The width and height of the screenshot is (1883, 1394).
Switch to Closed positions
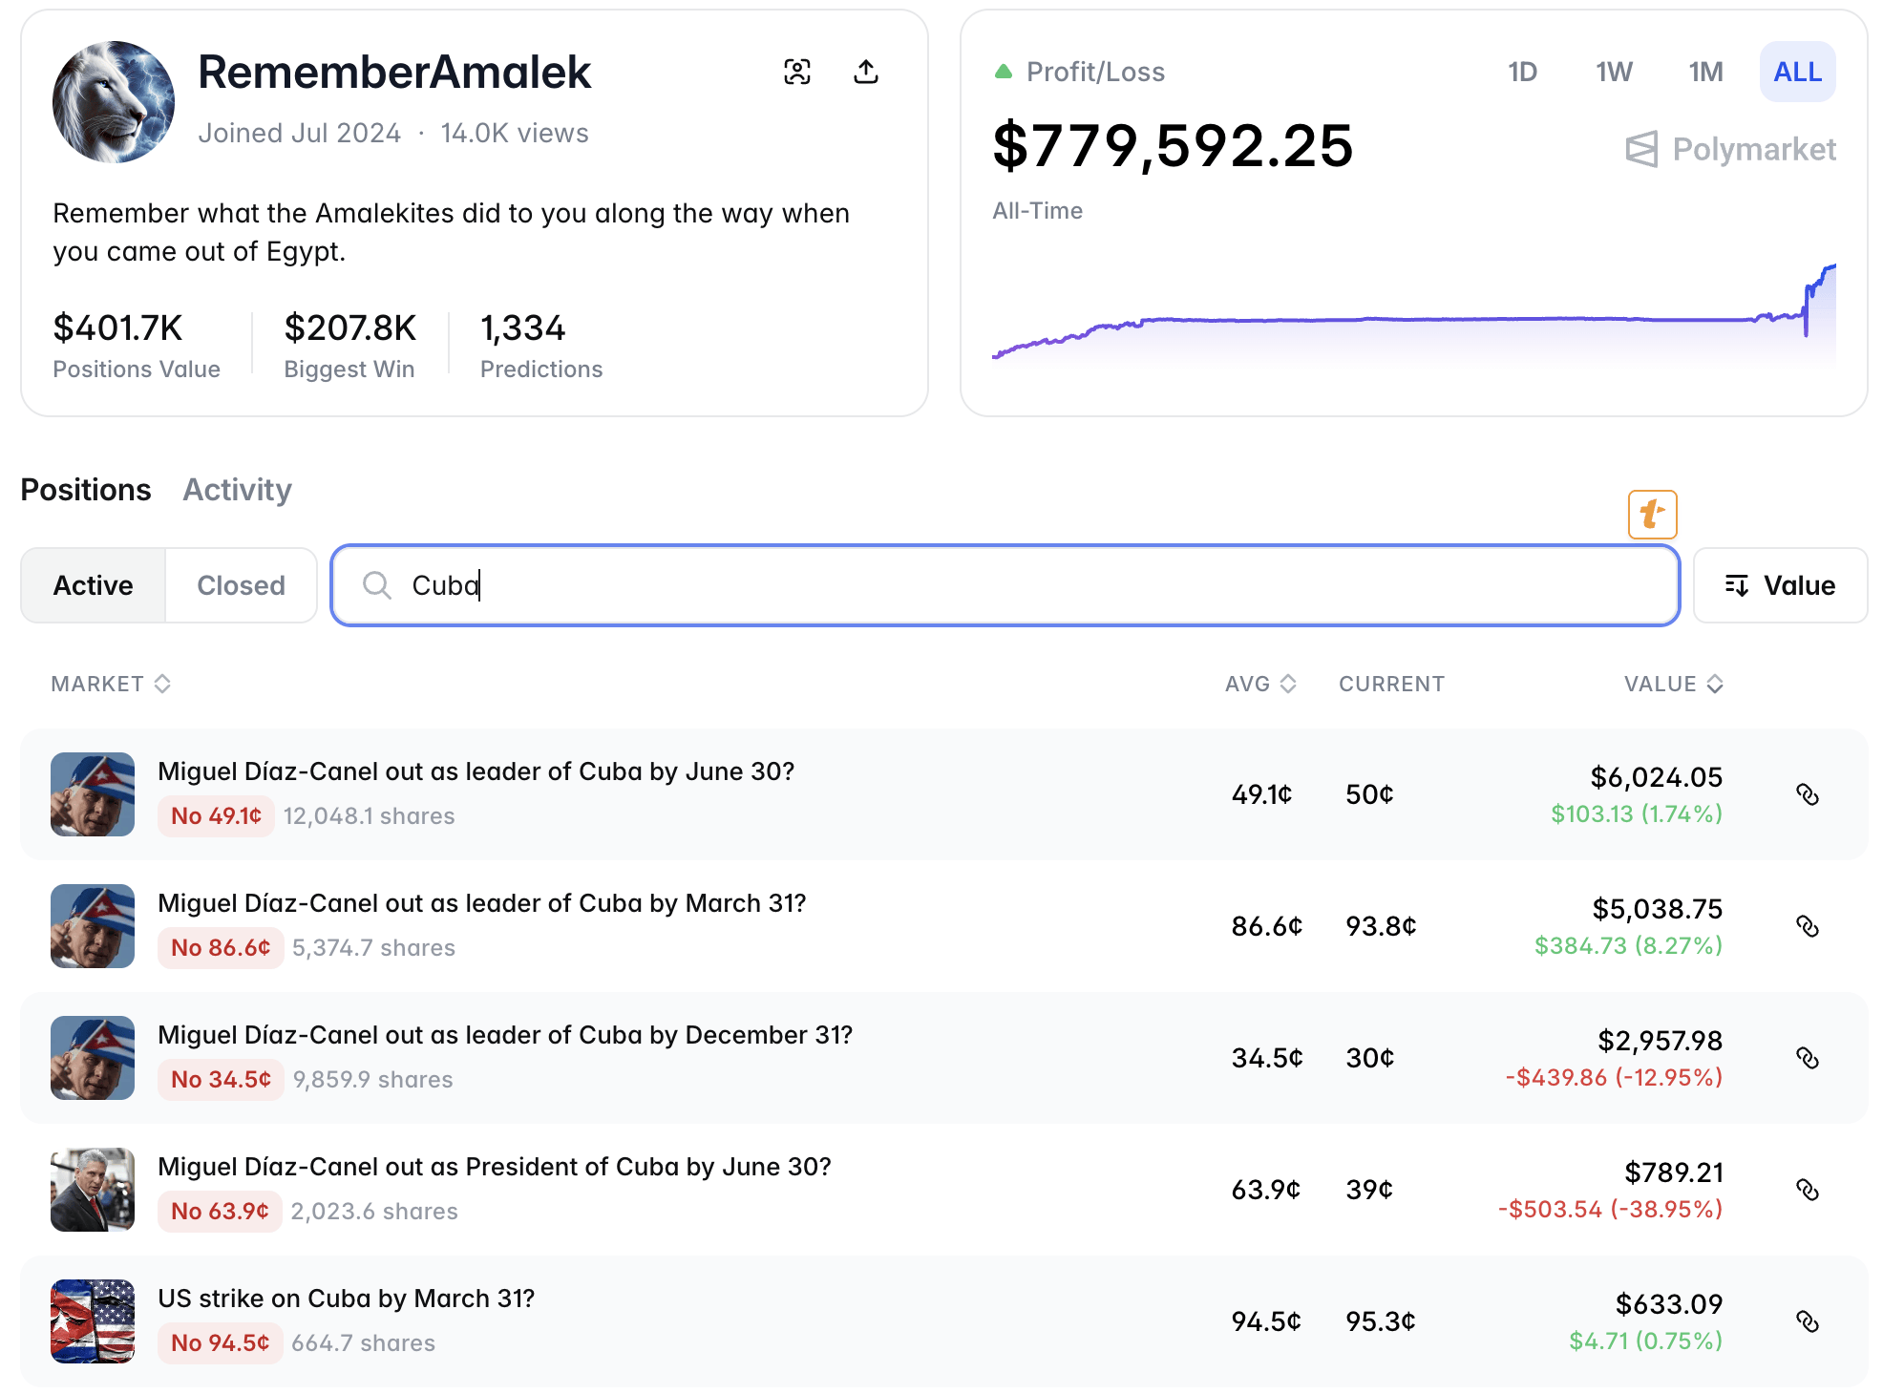241,585
